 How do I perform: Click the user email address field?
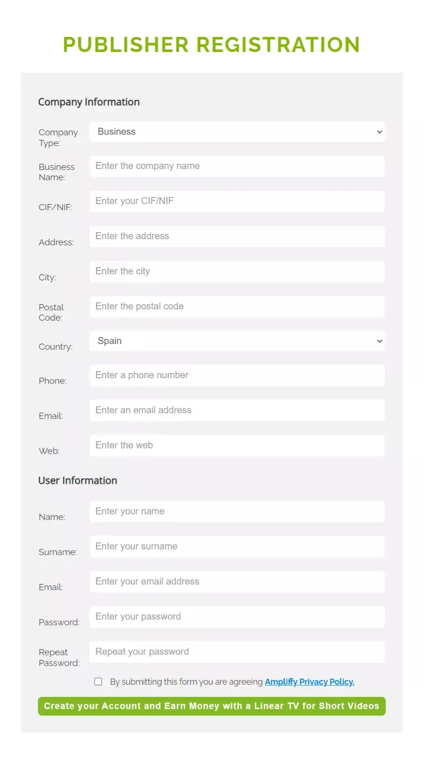click(237, 582)
